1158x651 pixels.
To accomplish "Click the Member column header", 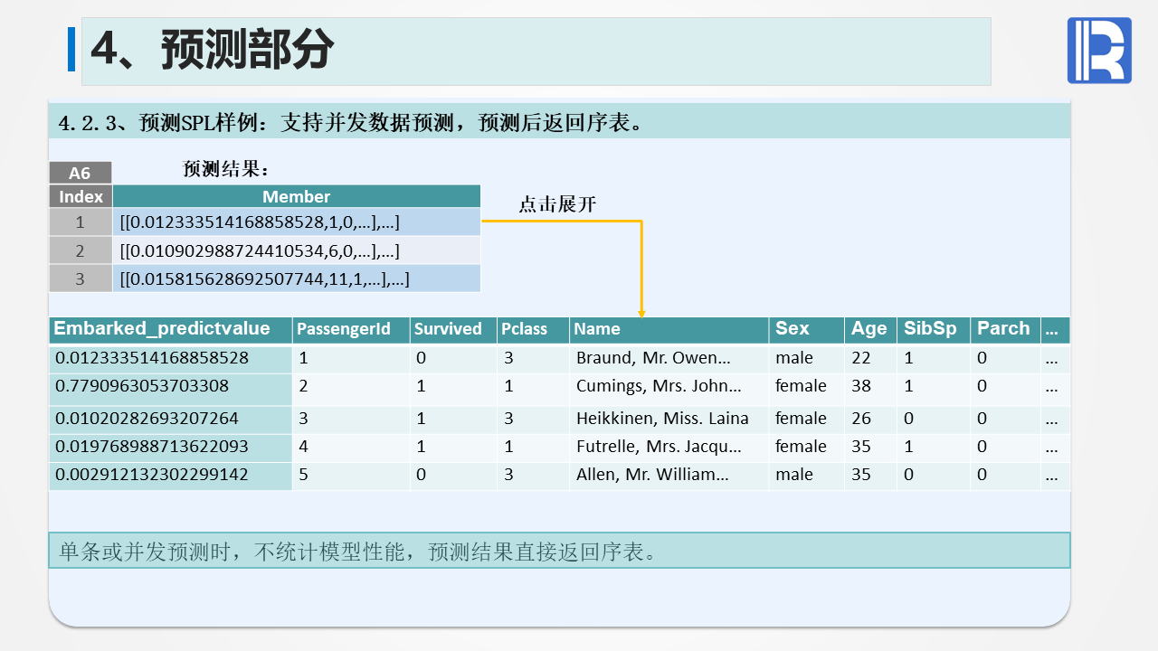I will (297, 196).
